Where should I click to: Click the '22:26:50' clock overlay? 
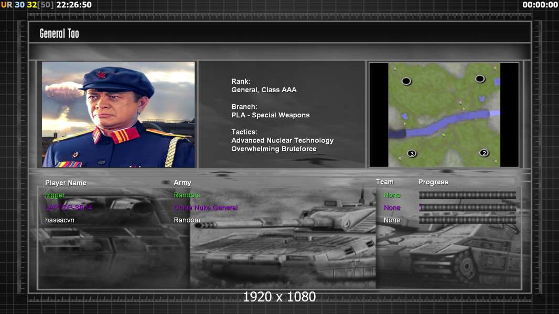(x=74, y=5)
